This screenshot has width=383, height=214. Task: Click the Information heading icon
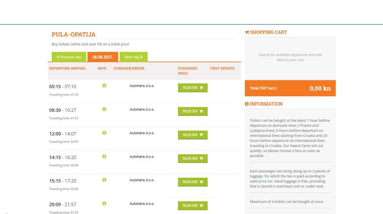pyautogui.click(x=247, y=104)
